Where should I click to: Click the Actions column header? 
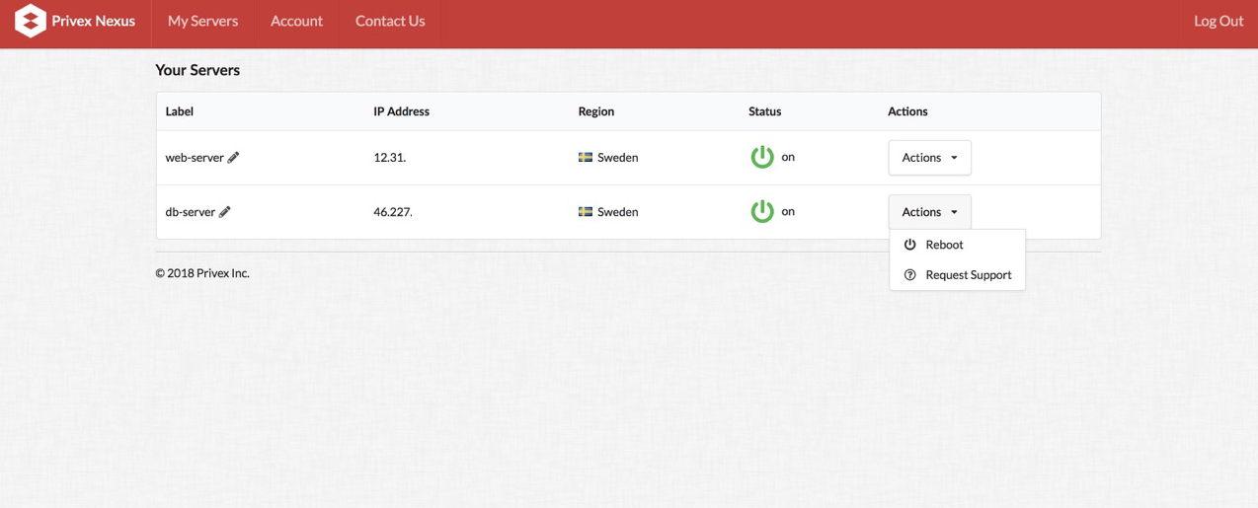pos(907,111)
